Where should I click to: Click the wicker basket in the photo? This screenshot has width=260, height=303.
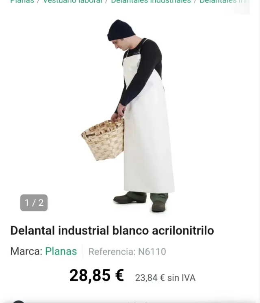(x=103, y=140)
